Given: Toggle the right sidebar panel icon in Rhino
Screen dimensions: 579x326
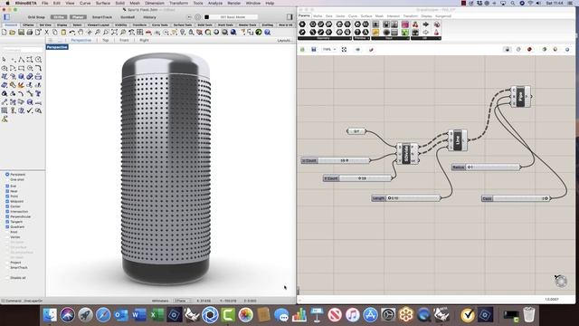Looking at the screenshot, I should 289,17.
